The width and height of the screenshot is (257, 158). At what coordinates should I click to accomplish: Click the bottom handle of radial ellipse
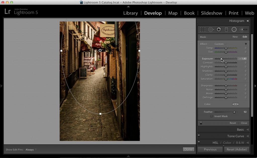pos(100,114)
